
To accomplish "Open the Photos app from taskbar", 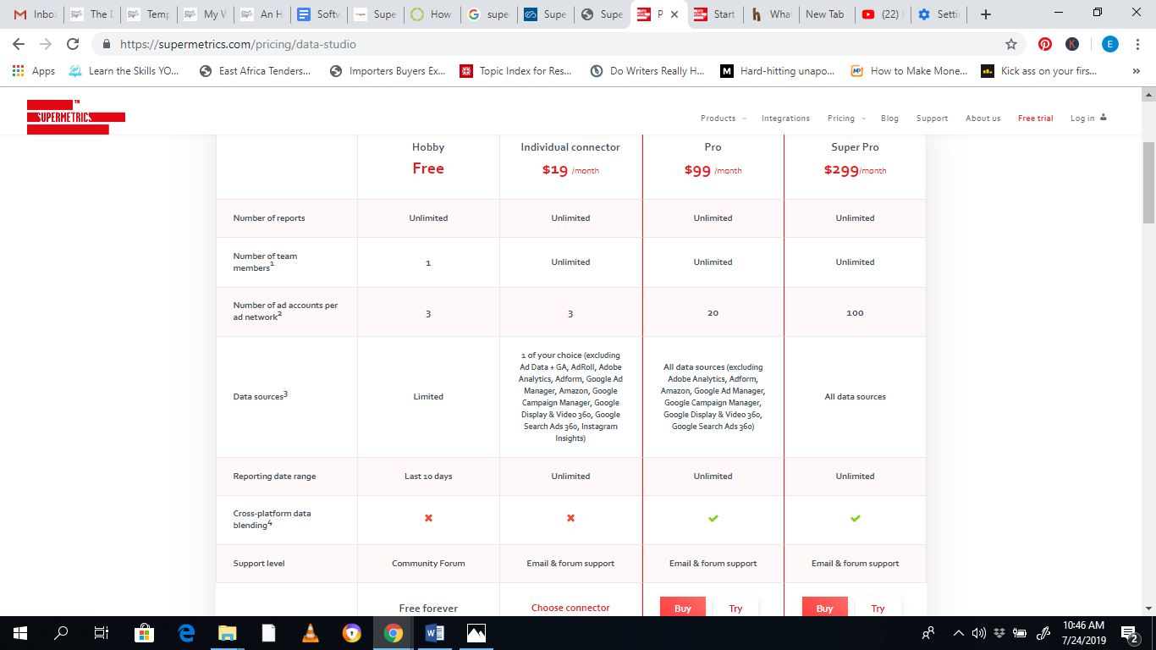I will [476, 632].
